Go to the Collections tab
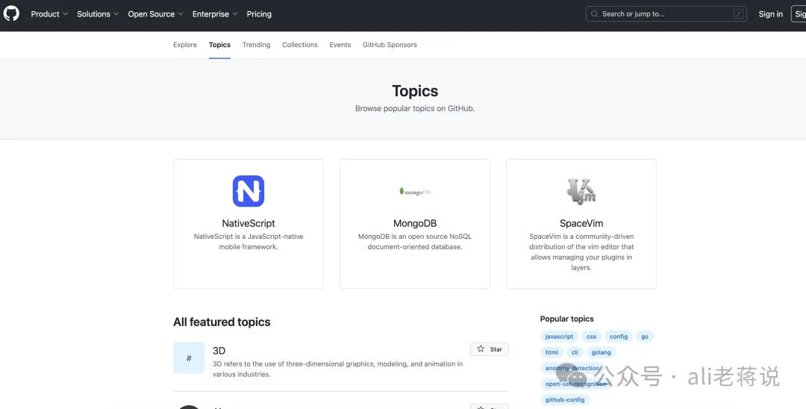The height and width of the screenshot is (409, 806). coord(300,45)
